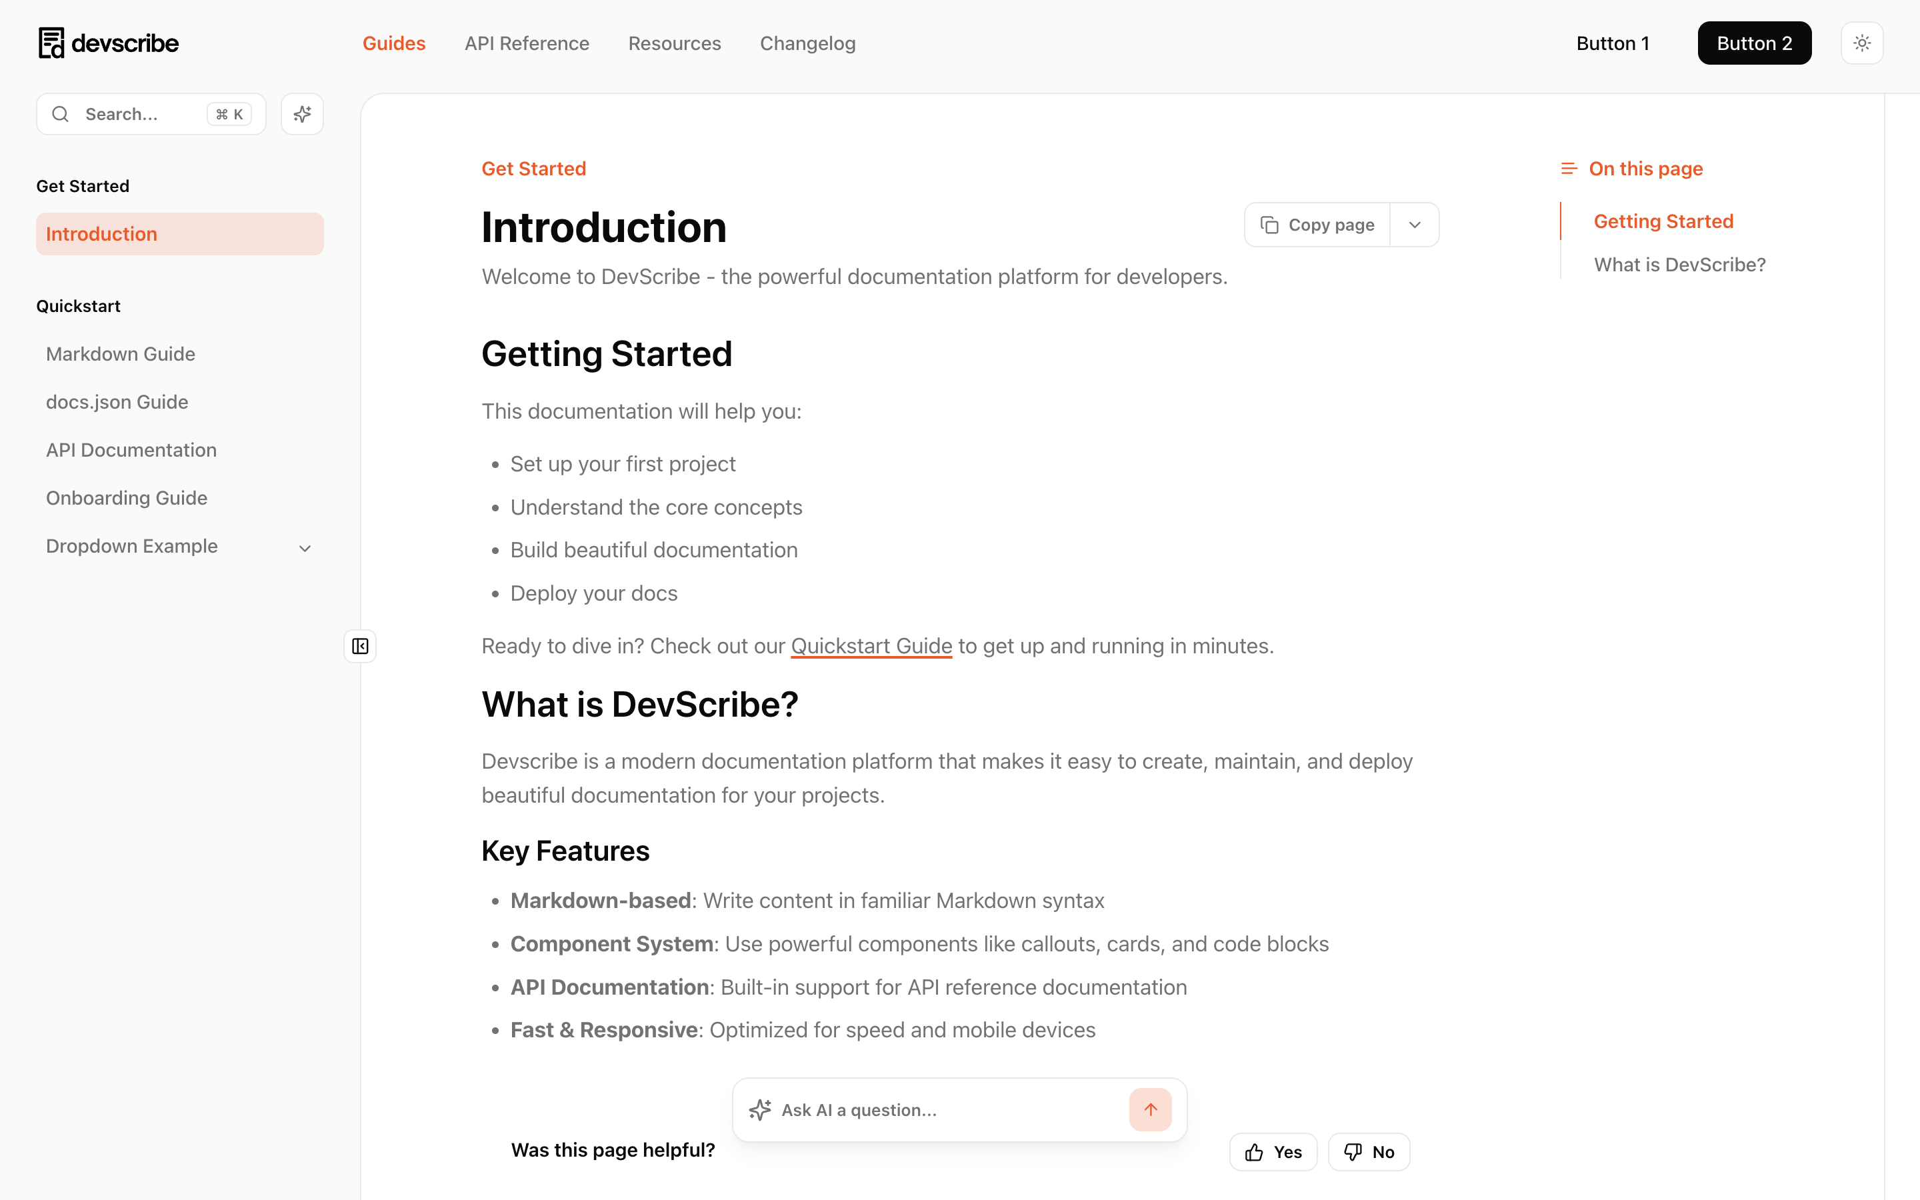Click the thumbs up icon next to Yes
Screen dimensions: 1920x1200
coord(1253,1151)
